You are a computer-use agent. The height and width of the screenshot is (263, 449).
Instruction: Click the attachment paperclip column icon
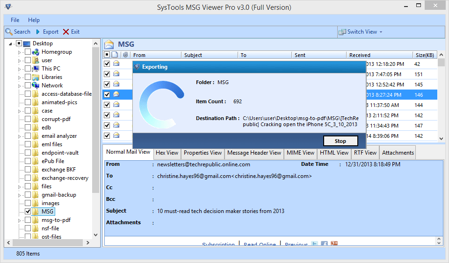125,55
